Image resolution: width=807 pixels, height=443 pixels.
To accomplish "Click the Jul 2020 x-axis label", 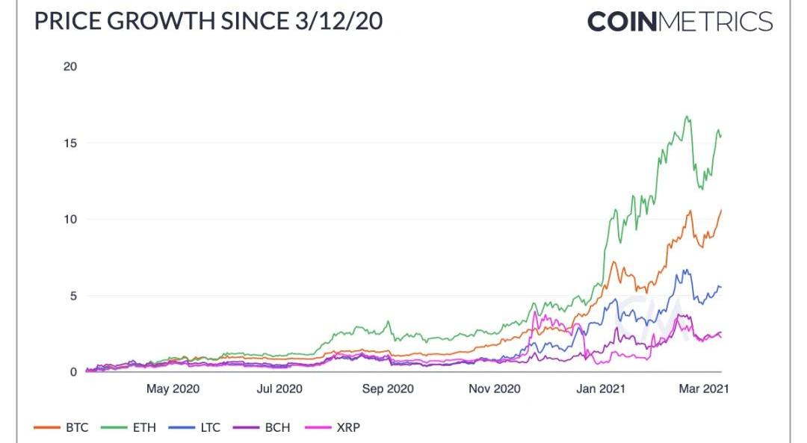I will 279,388.
